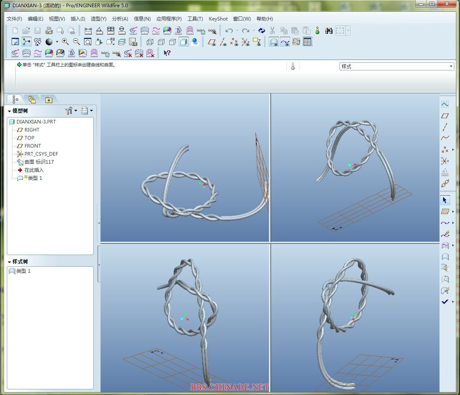Select the arrow Select tool in right toolbar
This screenshot has height=395, width=460.
[445, 200]
